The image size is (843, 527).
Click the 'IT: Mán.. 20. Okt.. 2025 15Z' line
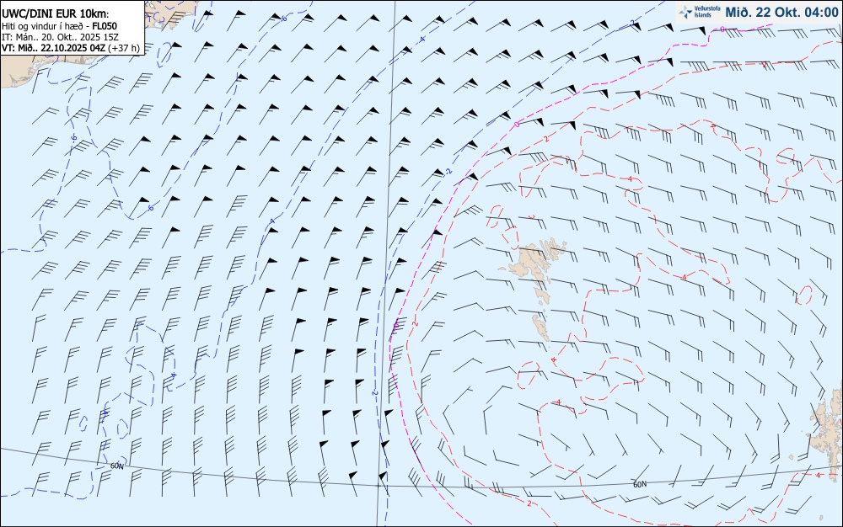[x=60, y=37]
